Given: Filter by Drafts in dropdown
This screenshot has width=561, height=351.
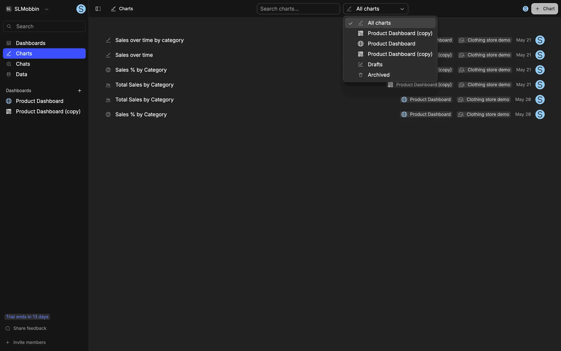Looking at the screenshot, I should point(375,64).
